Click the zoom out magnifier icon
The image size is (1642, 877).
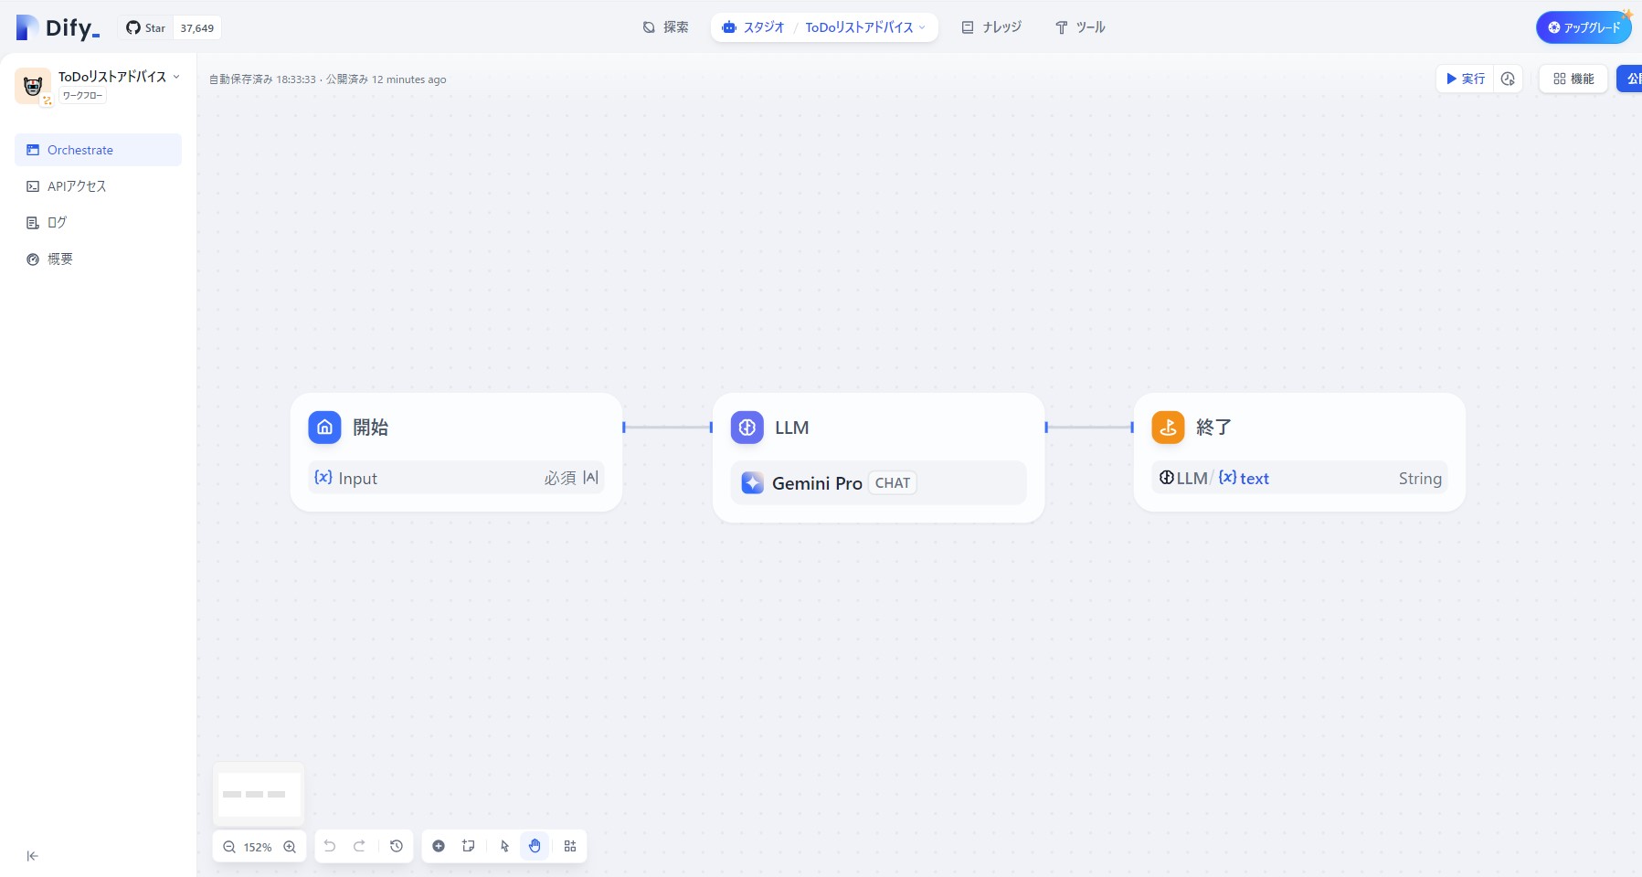click(x=229, y=847)
